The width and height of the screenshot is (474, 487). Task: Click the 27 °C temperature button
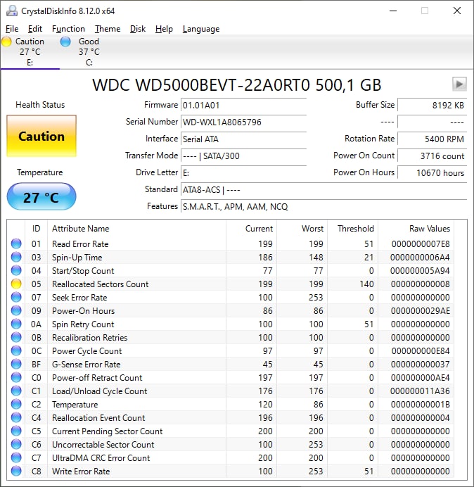[41, 196]
